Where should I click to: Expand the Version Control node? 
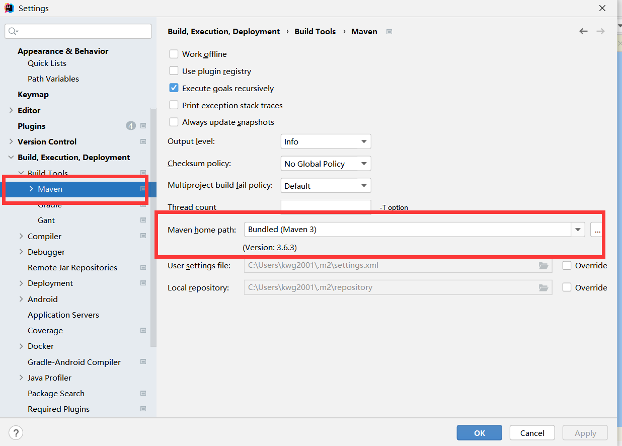tap(11, 141)
